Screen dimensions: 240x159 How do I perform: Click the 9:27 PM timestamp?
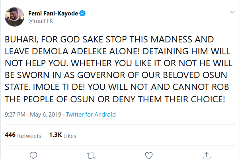coord(15,115)
